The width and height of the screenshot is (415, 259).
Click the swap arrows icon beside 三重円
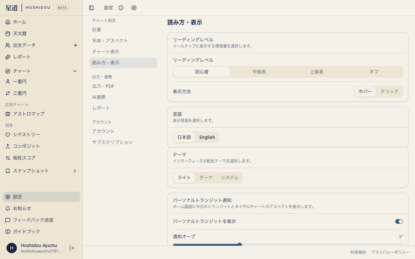pos(8,93)
